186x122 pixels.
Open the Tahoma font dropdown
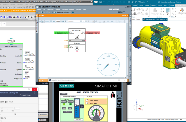[81, 21]
